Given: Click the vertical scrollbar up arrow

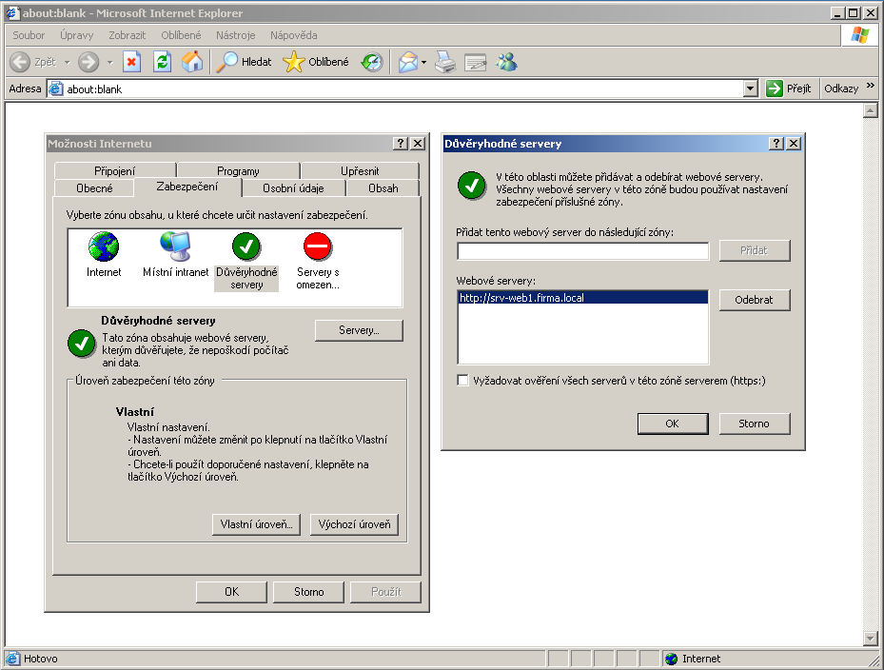Looking at the screenshot, I should click(871, 110).
